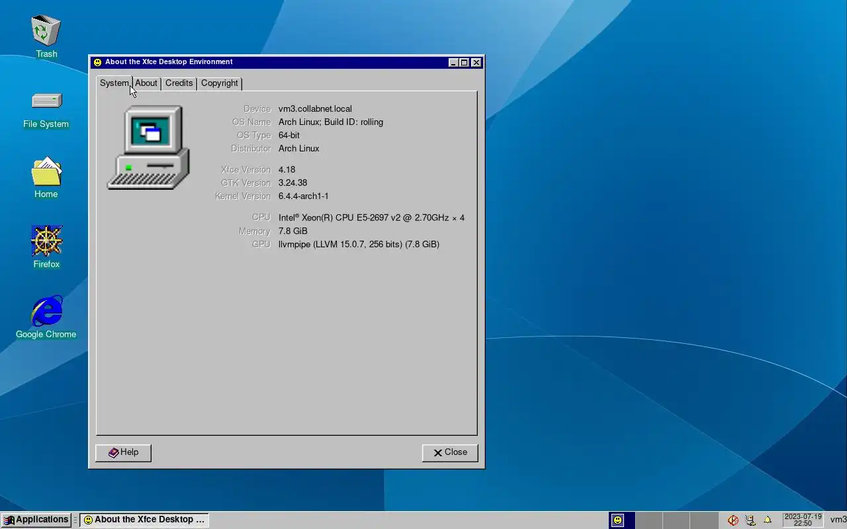Open the notification bell in the tray
This screenshot has height=529, width=847.
768,520
